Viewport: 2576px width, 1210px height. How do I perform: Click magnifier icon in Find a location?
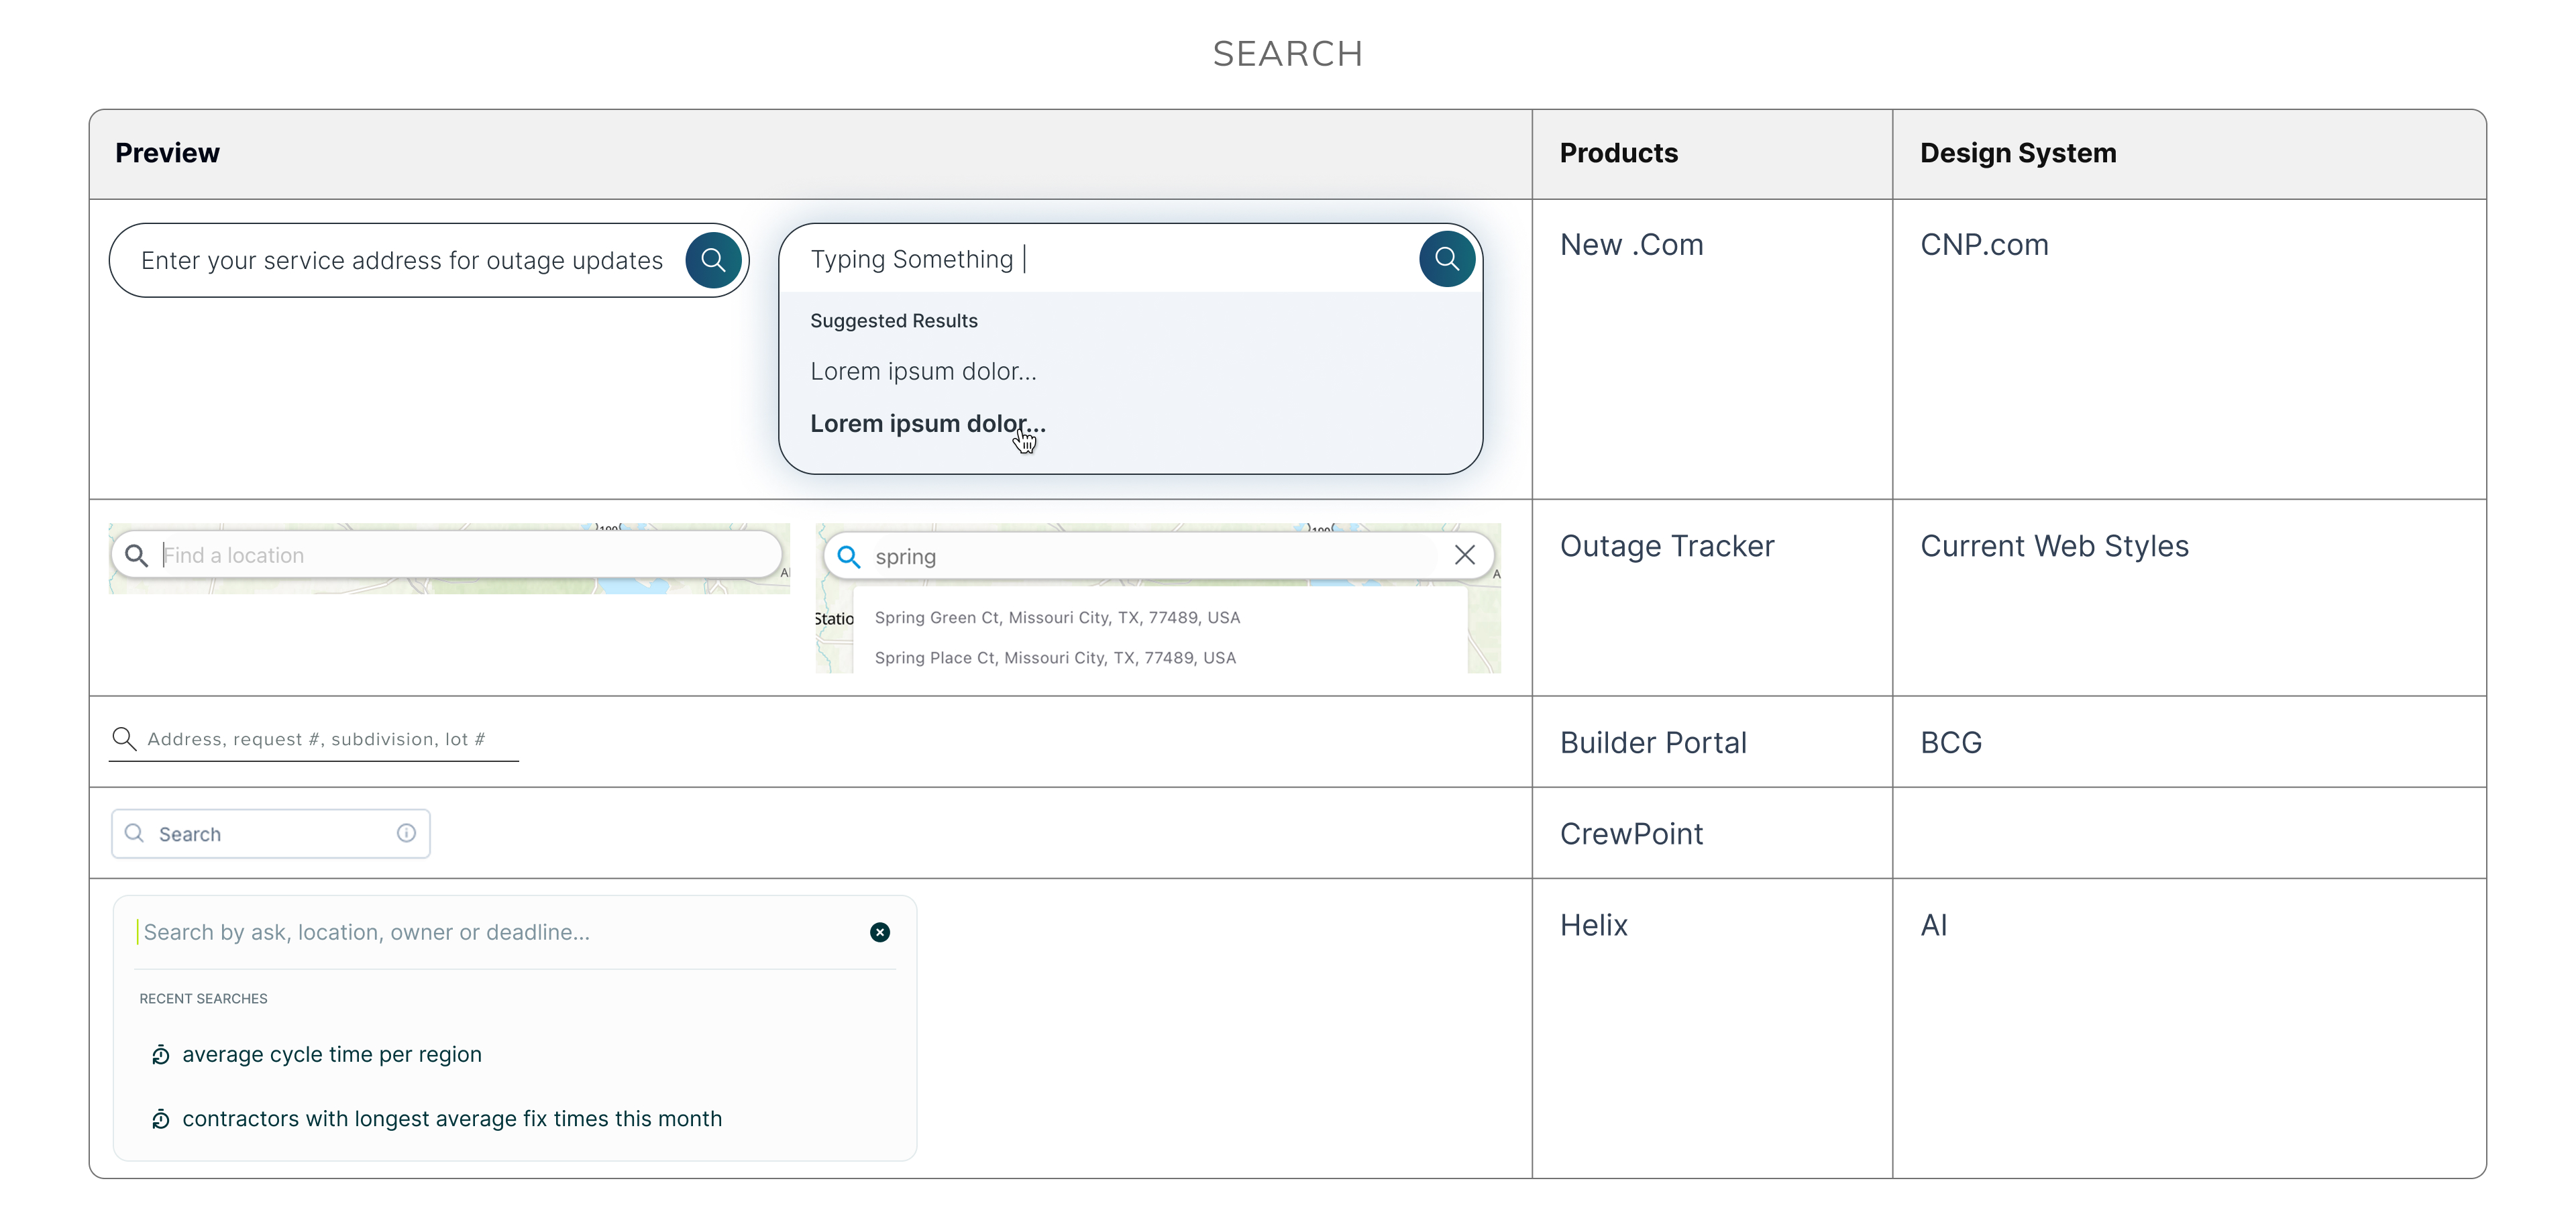pos(137,555)
